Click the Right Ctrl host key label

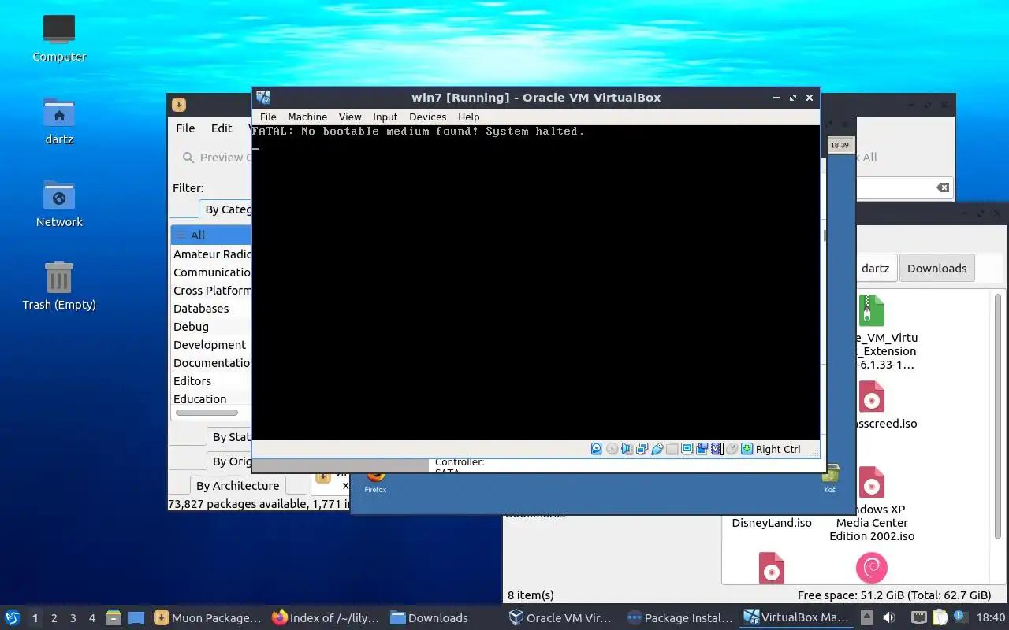(x=778, y=449)
